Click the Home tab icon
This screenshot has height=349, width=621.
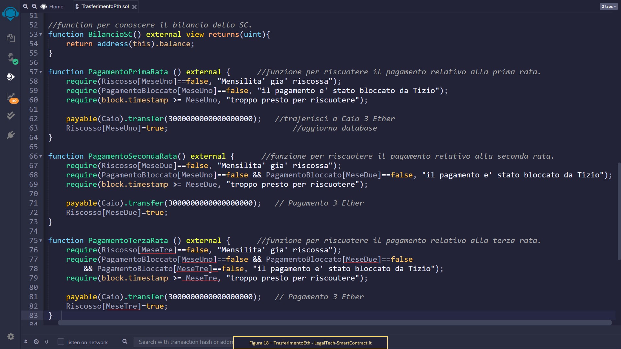44,6
